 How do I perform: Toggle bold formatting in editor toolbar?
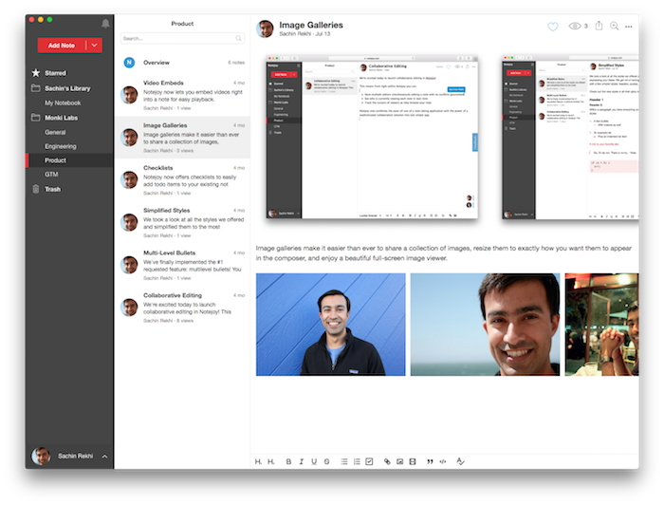(x=288, y=461)
